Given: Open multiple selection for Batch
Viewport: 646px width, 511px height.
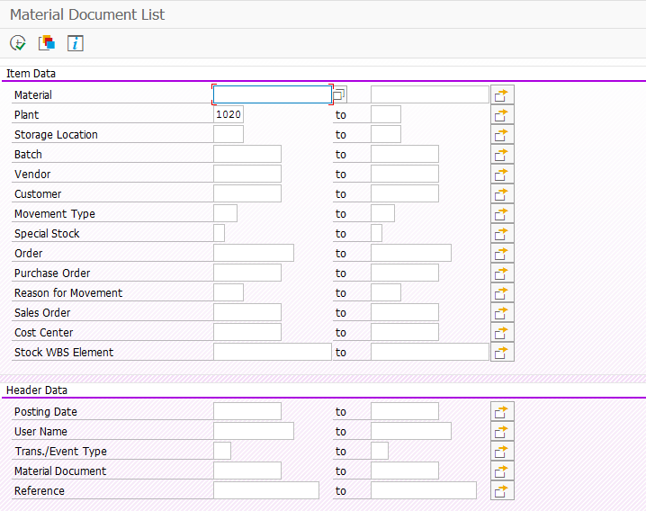Looking at the screenshot, I should tap(502, 155).
